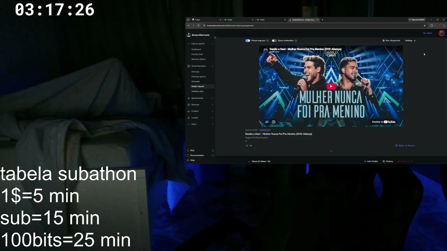The height and width of the screenshot is (251, 447).
Task: Open the Chrome three-dot menu
Action: [x=444, y=25]
